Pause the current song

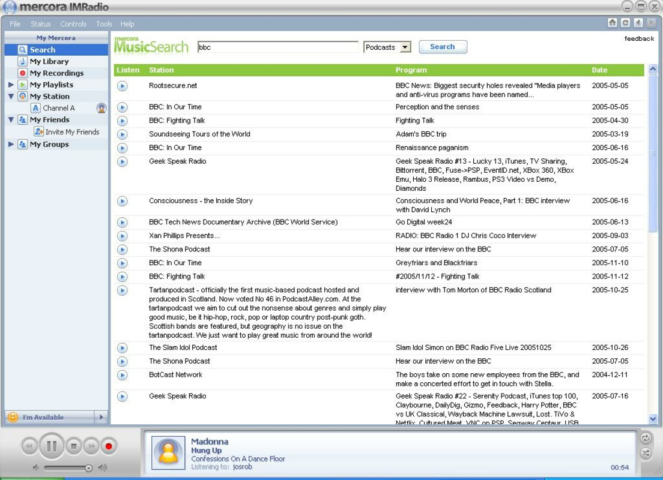click(x=52, y=446)
